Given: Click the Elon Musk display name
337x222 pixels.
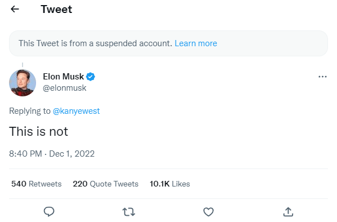Looking at the screenshot, I should pos(64,77).
